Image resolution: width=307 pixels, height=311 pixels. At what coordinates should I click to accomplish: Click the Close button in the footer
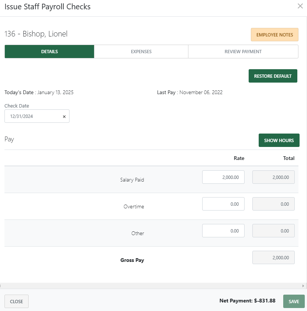click(16, 302)
